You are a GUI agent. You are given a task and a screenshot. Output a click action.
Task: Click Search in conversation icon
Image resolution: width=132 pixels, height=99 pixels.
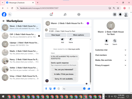coord(115,41)
